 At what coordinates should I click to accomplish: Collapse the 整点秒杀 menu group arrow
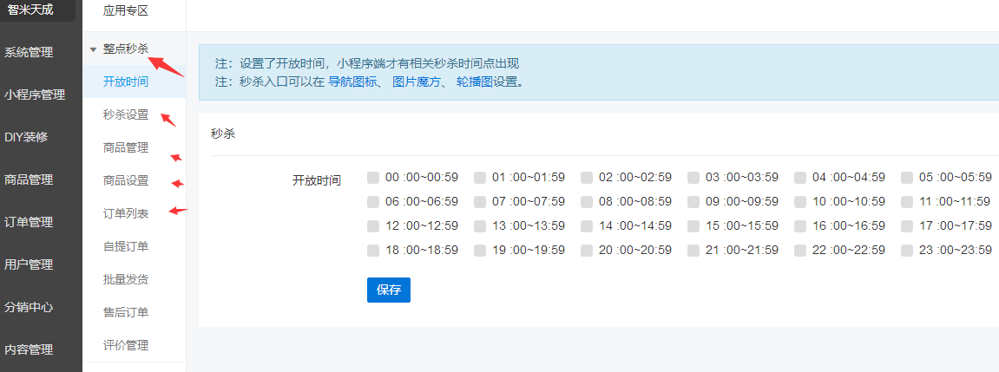93,49
